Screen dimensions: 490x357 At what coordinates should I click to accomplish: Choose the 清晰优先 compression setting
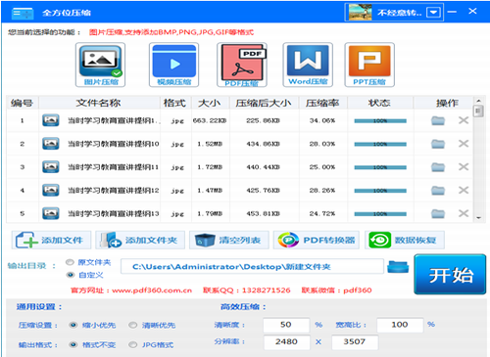tap(132, 325)
